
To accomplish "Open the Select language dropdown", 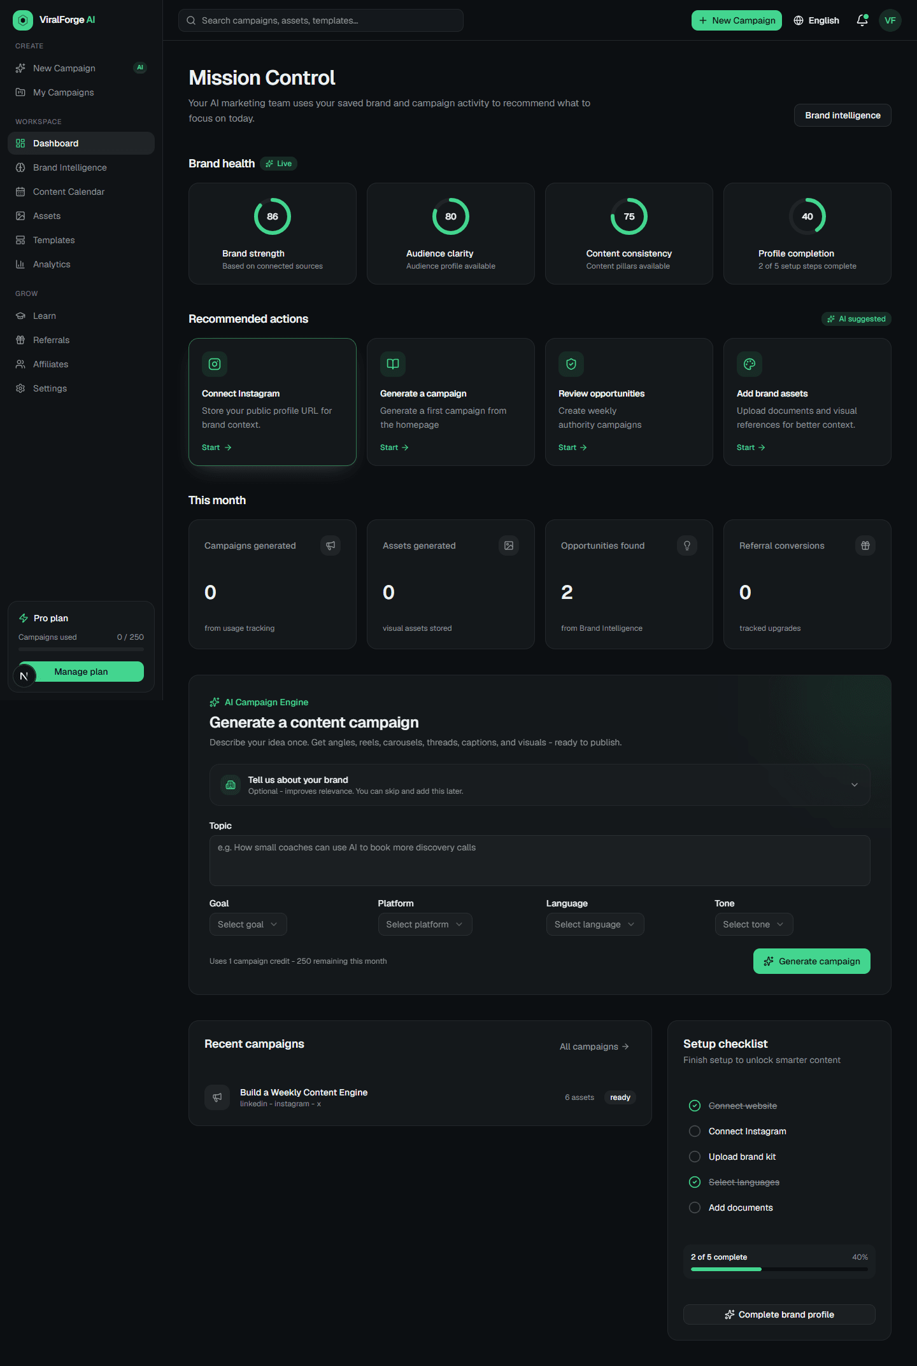I will click(595, 924).
